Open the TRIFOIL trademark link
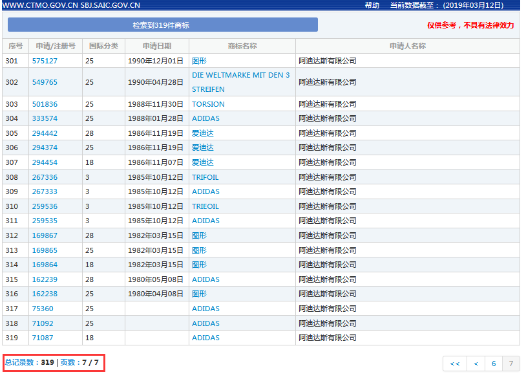The width and height of the screenshot is (526, 381). point(205,177)
